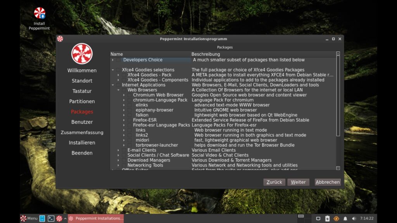Select the Beenden step label

point(82,153)
